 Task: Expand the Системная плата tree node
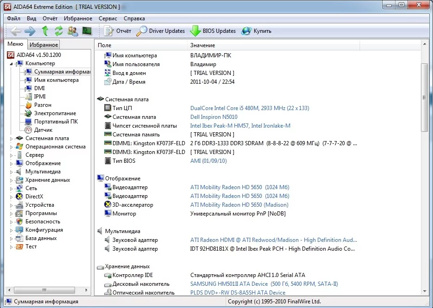tap(11, 139)
